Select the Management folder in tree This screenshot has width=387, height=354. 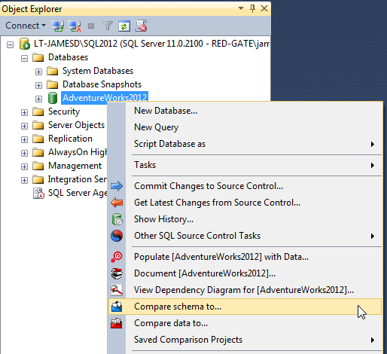75,166
